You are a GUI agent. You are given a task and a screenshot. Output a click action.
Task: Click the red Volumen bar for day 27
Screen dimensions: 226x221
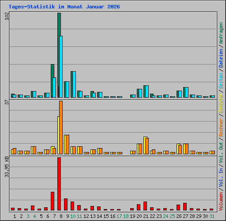coord(185,206)
